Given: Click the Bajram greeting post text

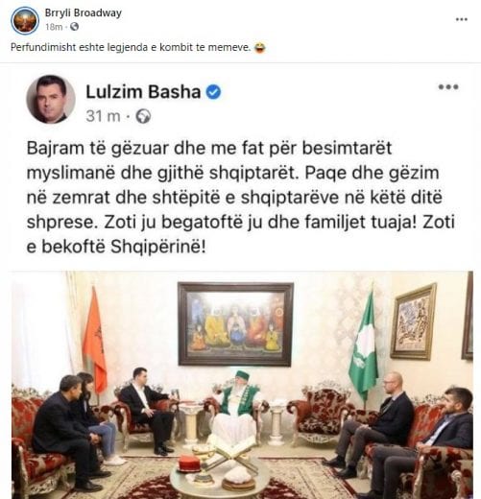Looking at the screenshot, I should click(241, 198).
